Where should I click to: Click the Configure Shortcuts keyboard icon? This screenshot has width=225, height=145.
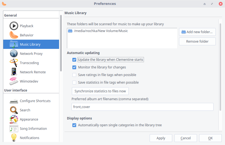(x=14, y=101)
